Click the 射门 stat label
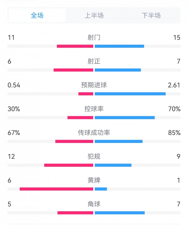 click(94, 37)
